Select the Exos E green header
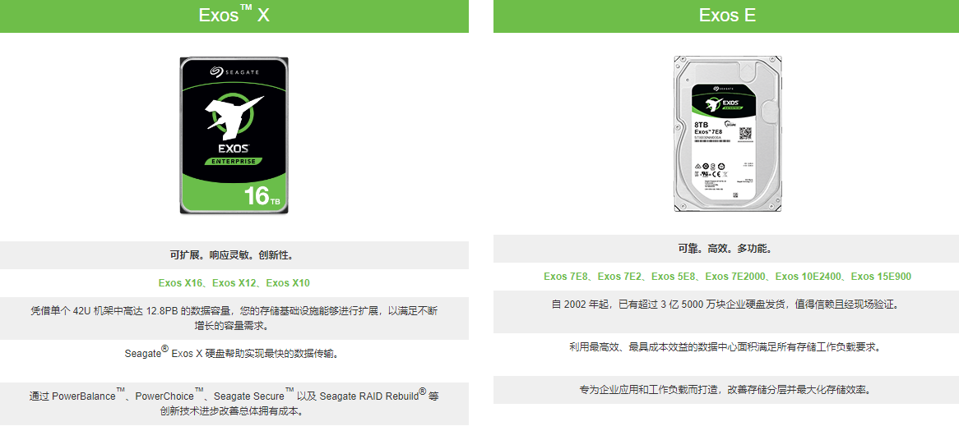 (x=726, y=16)
